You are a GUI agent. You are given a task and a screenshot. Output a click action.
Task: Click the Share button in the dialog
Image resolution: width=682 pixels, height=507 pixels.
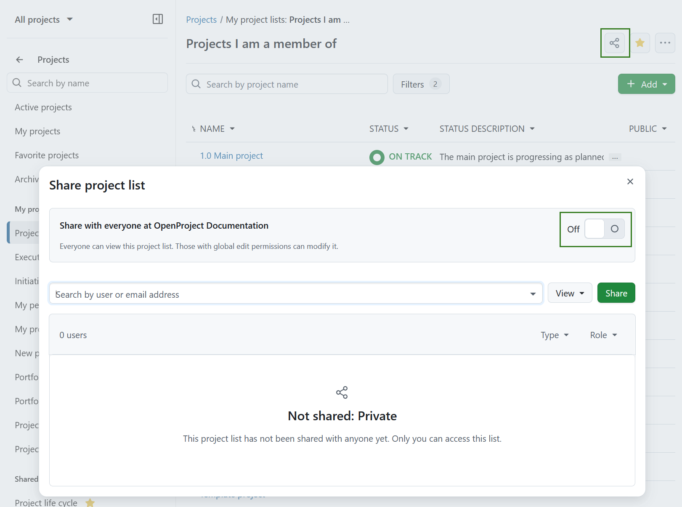pos(616,293)
